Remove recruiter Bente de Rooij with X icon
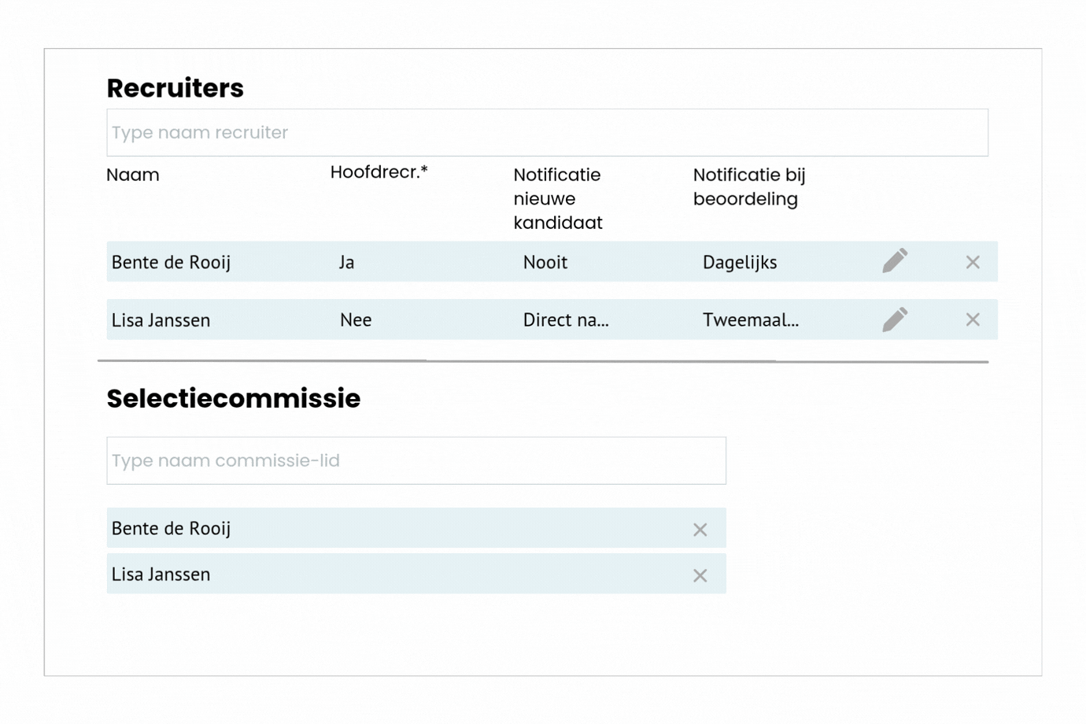 click(973, 262)
